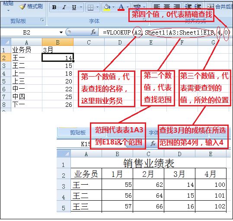Open the paste options dropdown under 粘贴
Image resolution: width=233 pixels, height=221 pixels.
tap(8, 10)
